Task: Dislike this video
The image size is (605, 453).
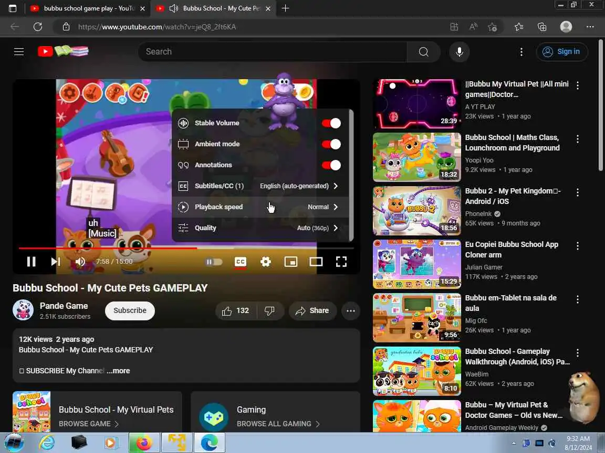Action: point(270,311)
